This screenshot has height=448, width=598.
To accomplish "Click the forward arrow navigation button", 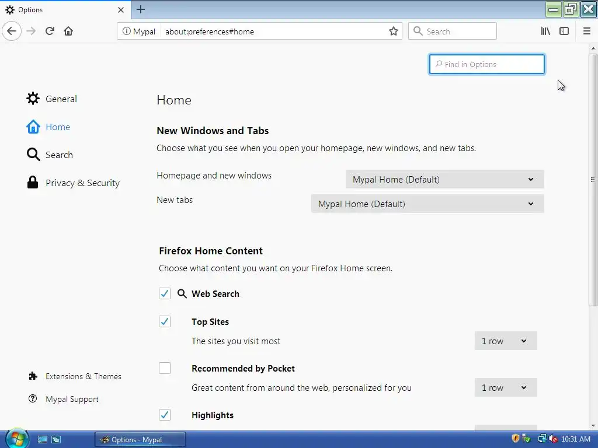I will (x=32, y=32).
